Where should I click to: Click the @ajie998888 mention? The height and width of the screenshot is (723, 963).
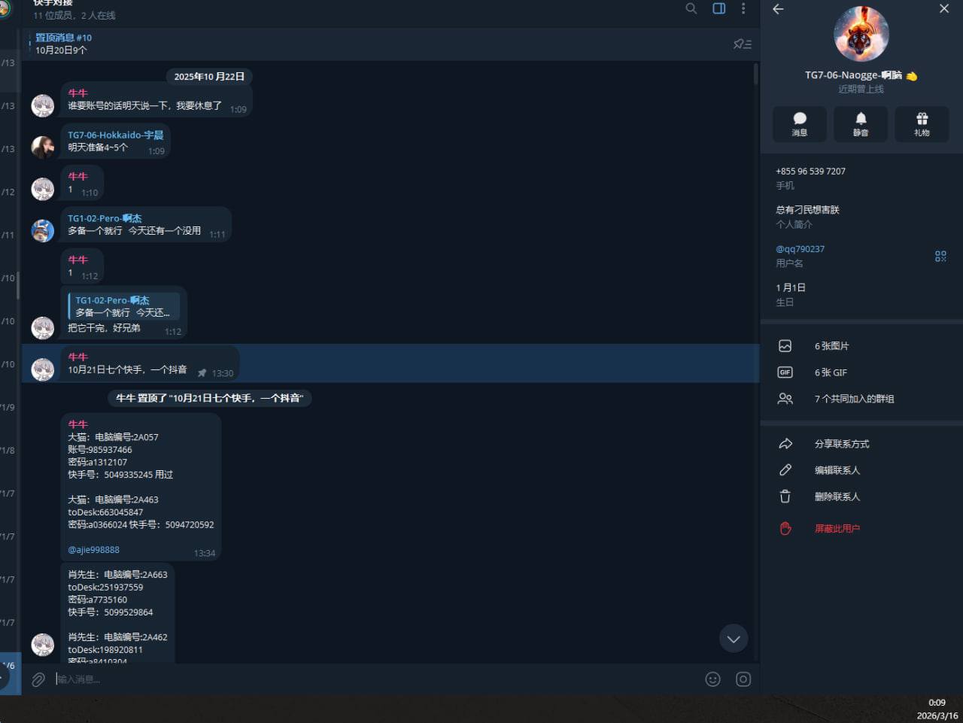click(x=93, y=550)
